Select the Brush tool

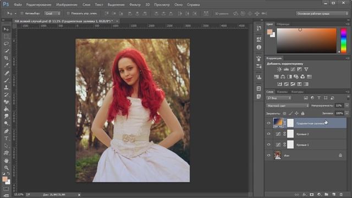[x=6, y=80]
